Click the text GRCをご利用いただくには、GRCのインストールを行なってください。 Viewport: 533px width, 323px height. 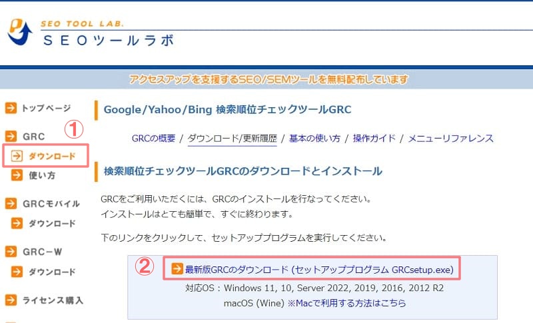tap(237, 198)
